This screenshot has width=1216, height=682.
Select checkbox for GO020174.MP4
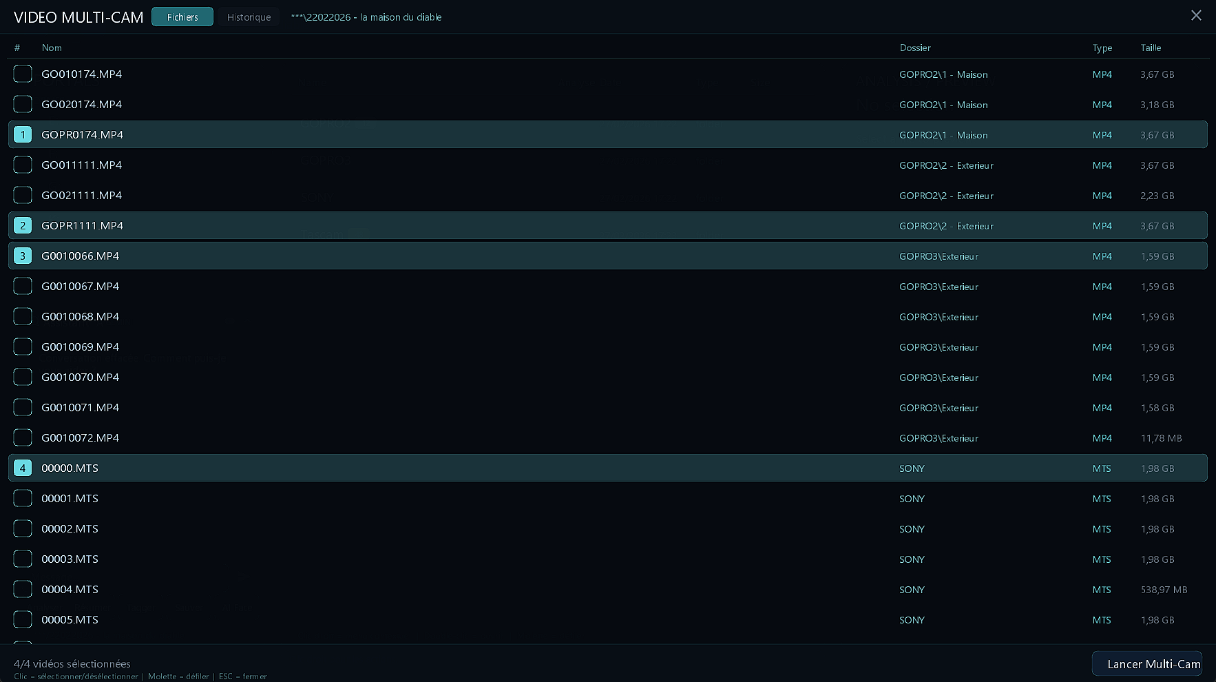(x=23, y=104)
